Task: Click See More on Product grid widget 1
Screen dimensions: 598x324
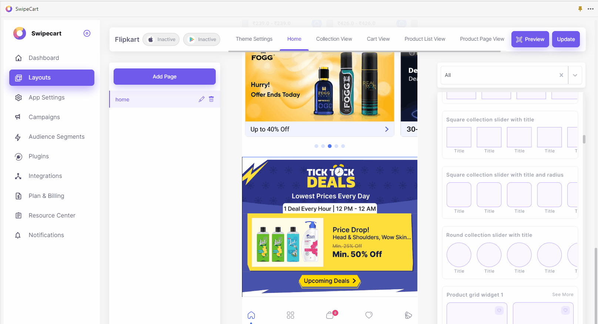Action: [x=562, y=295]
